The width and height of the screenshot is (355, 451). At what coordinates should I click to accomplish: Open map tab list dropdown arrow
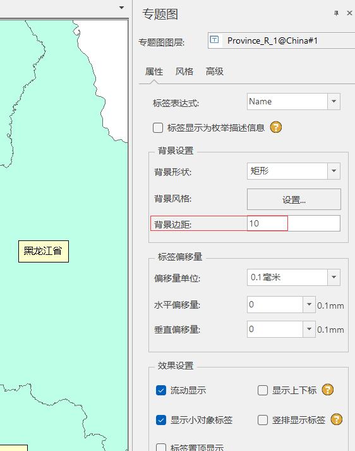pos(122,8)
